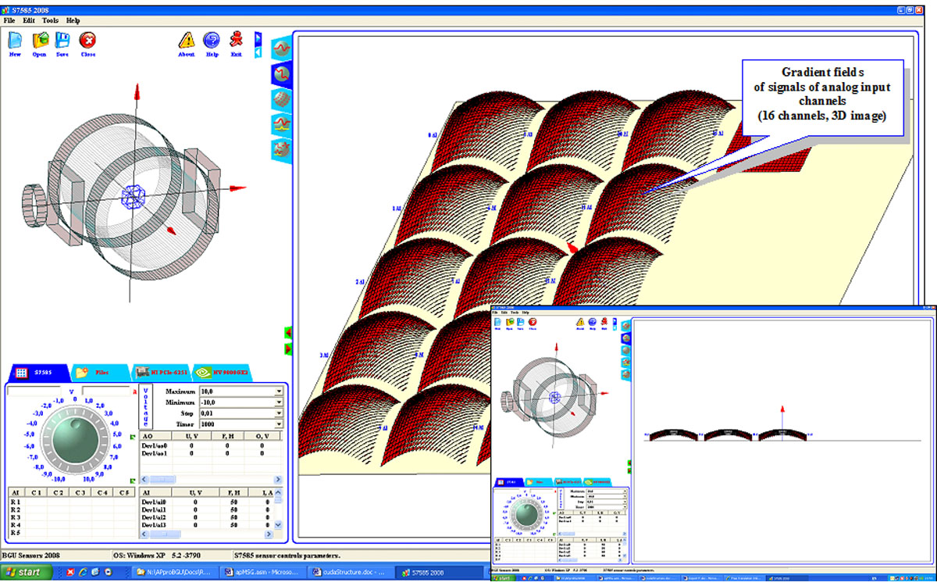Select the dotted sphere view side tab
The image size is (937, 586).
pos(281,99)
